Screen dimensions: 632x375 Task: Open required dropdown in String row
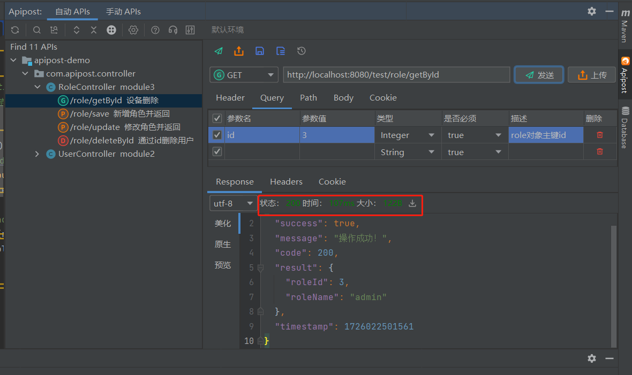click(x=475, y=152)
